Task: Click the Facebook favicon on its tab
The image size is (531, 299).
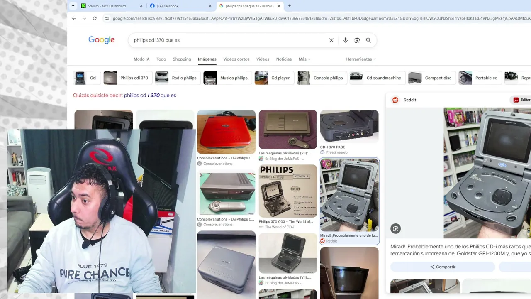Action: (x=152, y=6)
